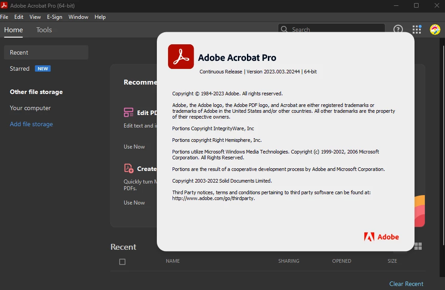Click the NEW badge beside Starred

tap(43, 68)
